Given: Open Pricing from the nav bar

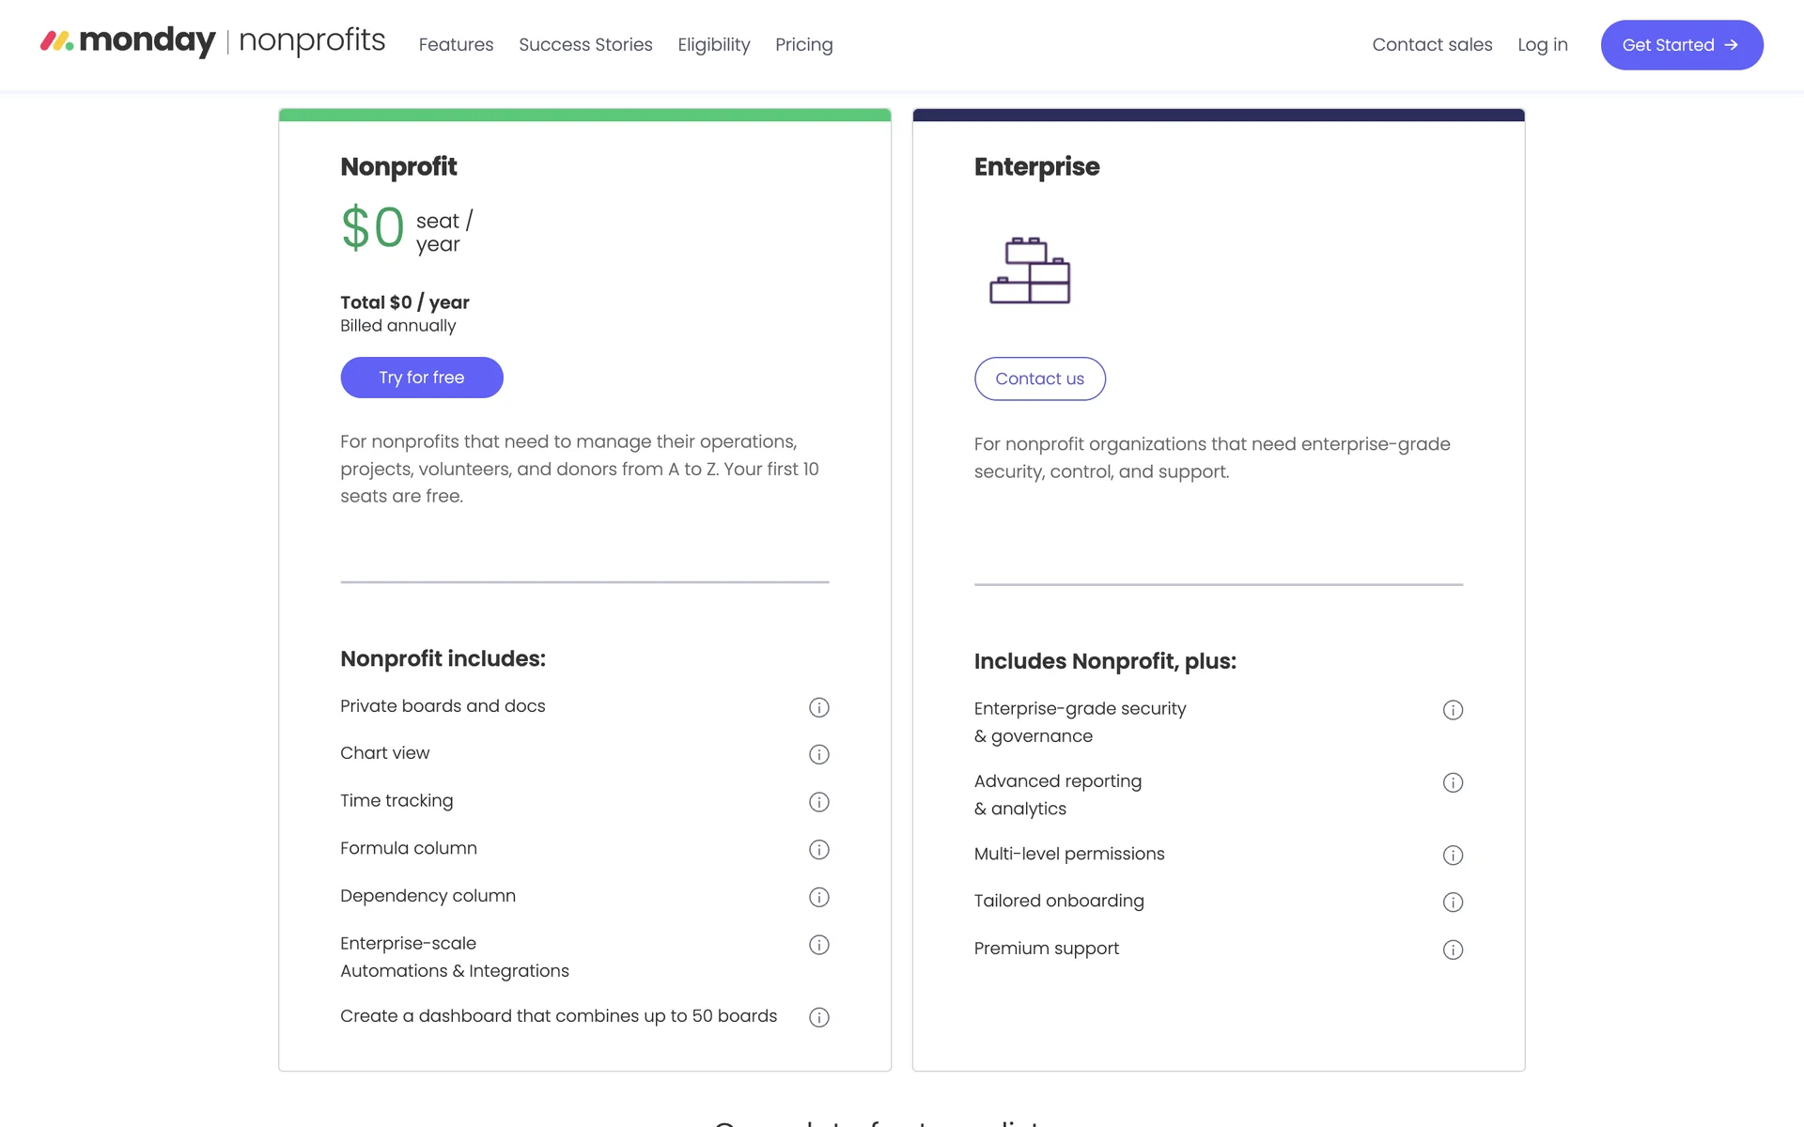Looking at the screenshot, I should point(803,45).
